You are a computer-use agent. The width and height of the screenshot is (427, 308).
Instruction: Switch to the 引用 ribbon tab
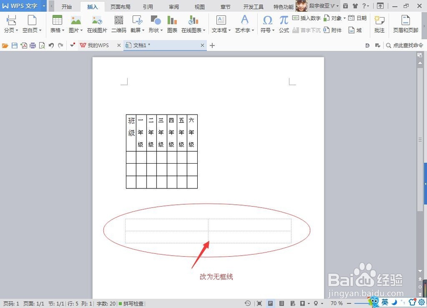[148, 7]
